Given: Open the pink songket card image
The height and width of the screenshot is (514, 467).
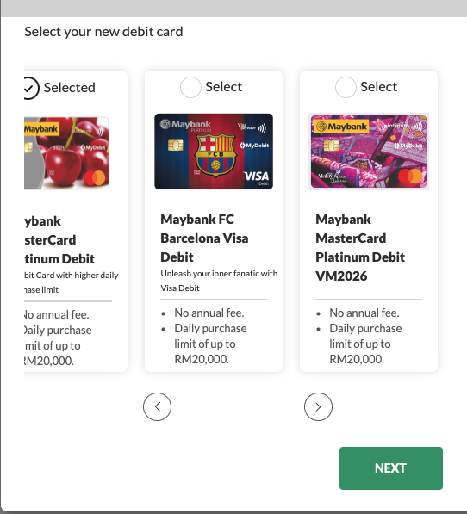Looking at the screenshot, I should click(x=369, y=152).
